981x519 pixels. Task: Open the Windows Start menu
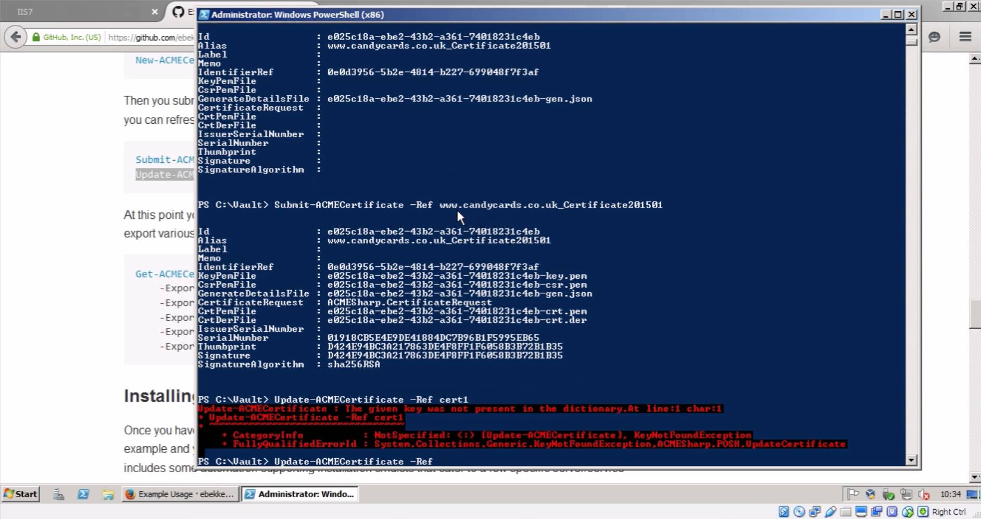[x=21, y=494]
